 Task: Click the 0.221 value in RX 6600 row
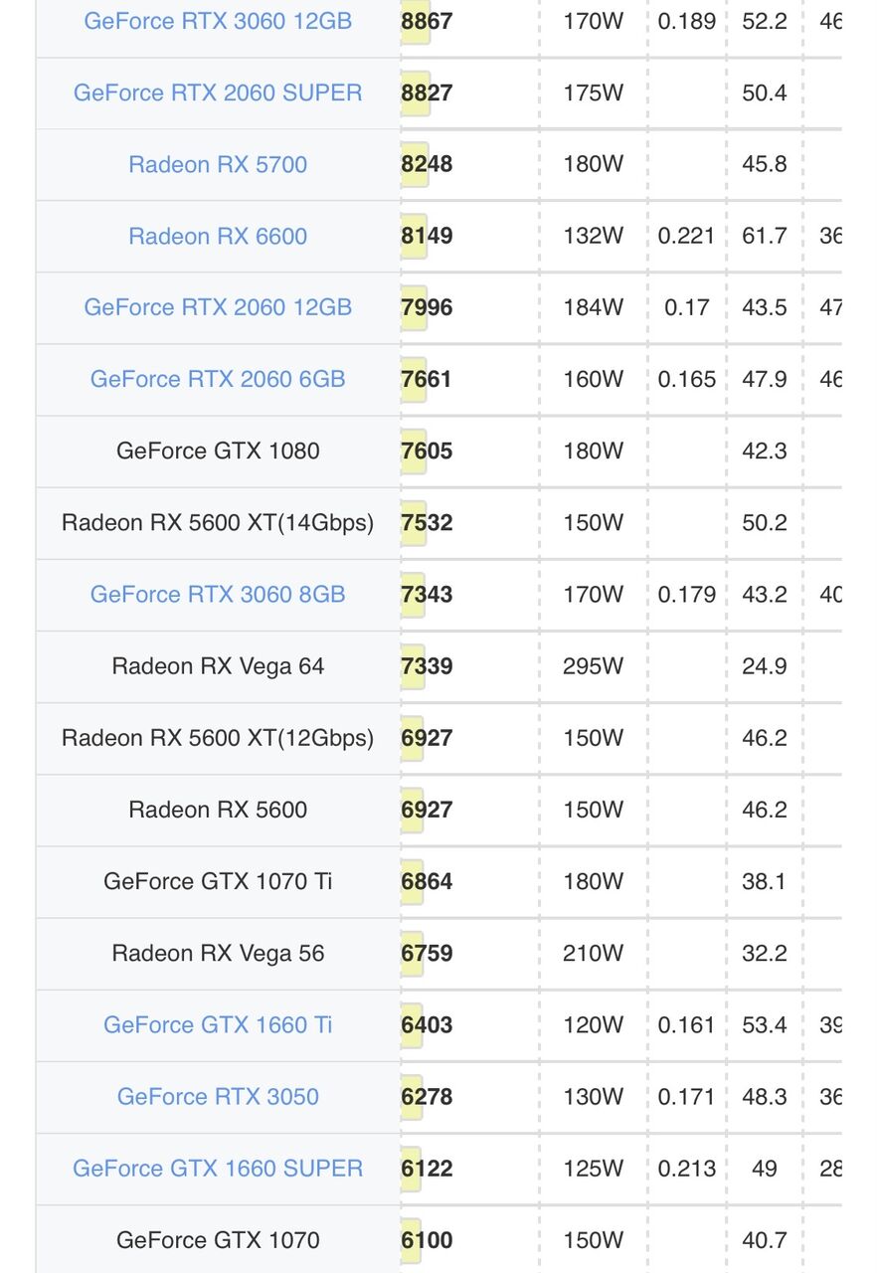point(686,236)
